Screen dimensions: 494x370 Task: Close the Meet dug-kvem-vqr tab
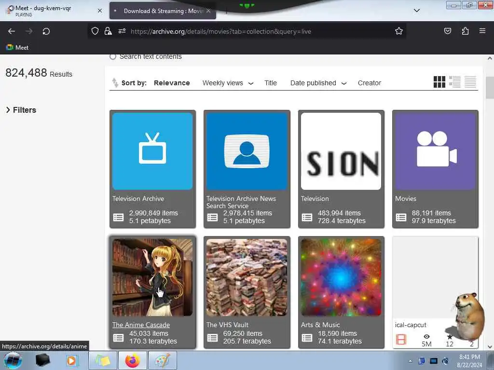click(x=99, y=11)
